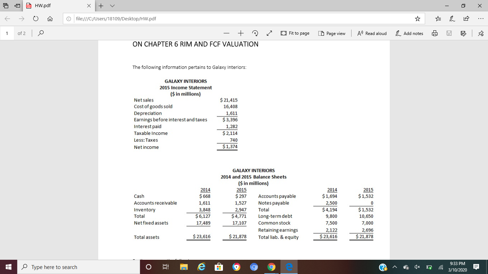
Task: Click 2015 Cash value $297
Action: [x=241, y=196]
